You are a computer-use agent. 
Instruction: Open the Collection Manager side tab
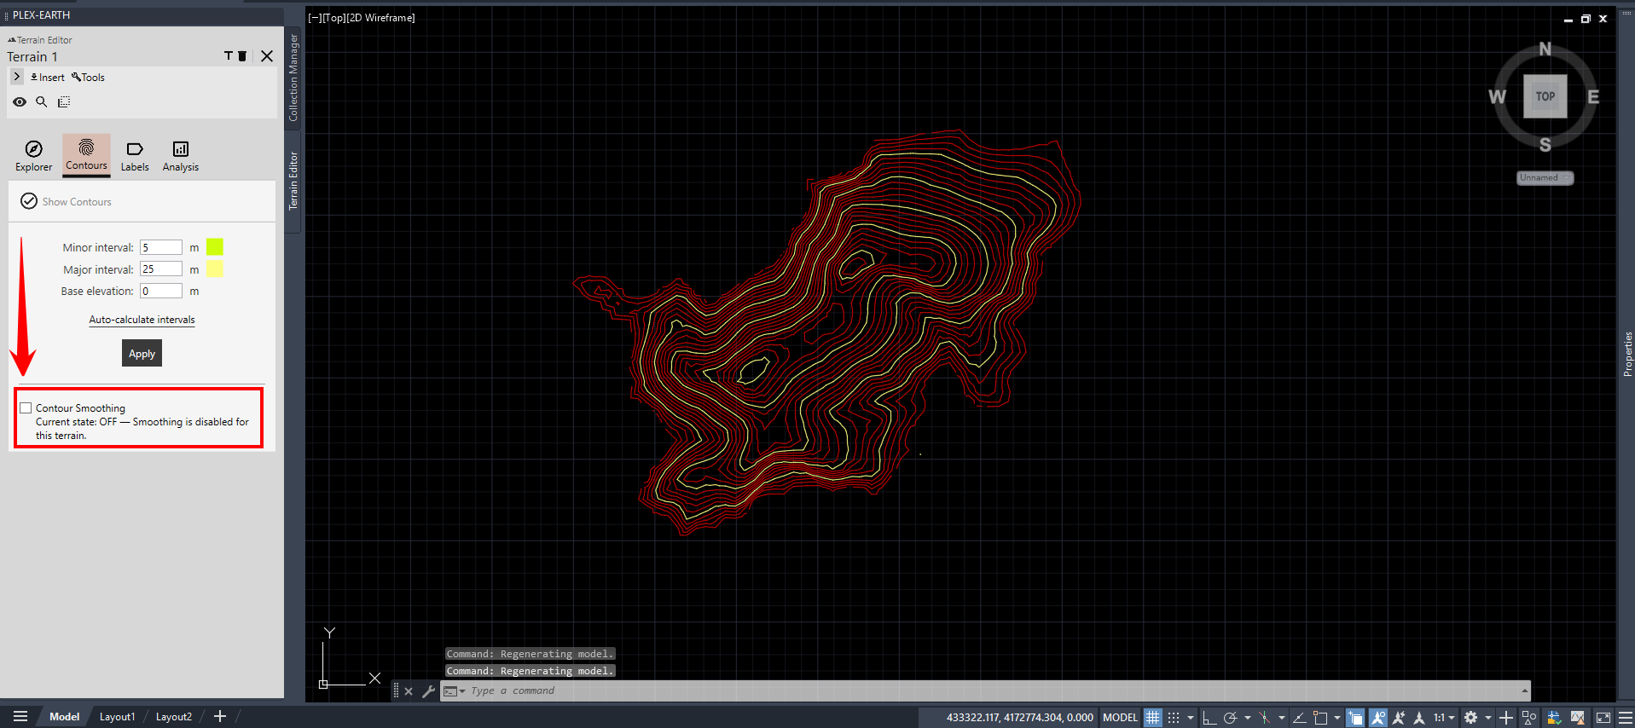pyautogui.click(x=293, y=78)
